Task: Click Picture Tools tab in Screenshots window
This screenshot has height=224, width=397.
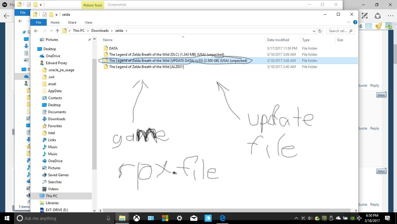Action: 93,5
